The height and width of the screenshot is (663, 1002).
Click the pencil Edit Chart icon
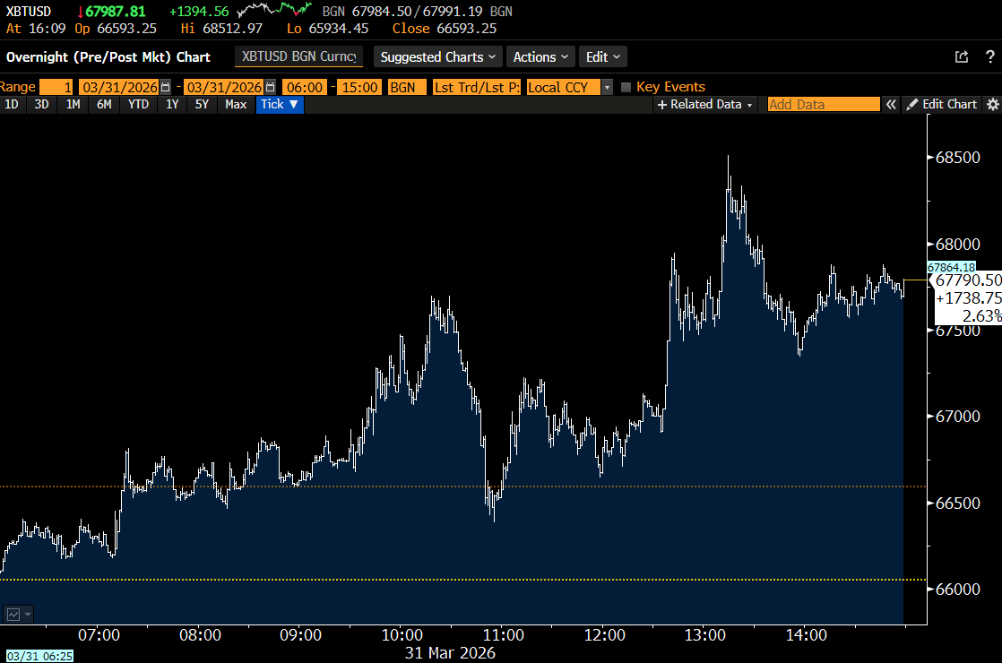coord(912,105)
